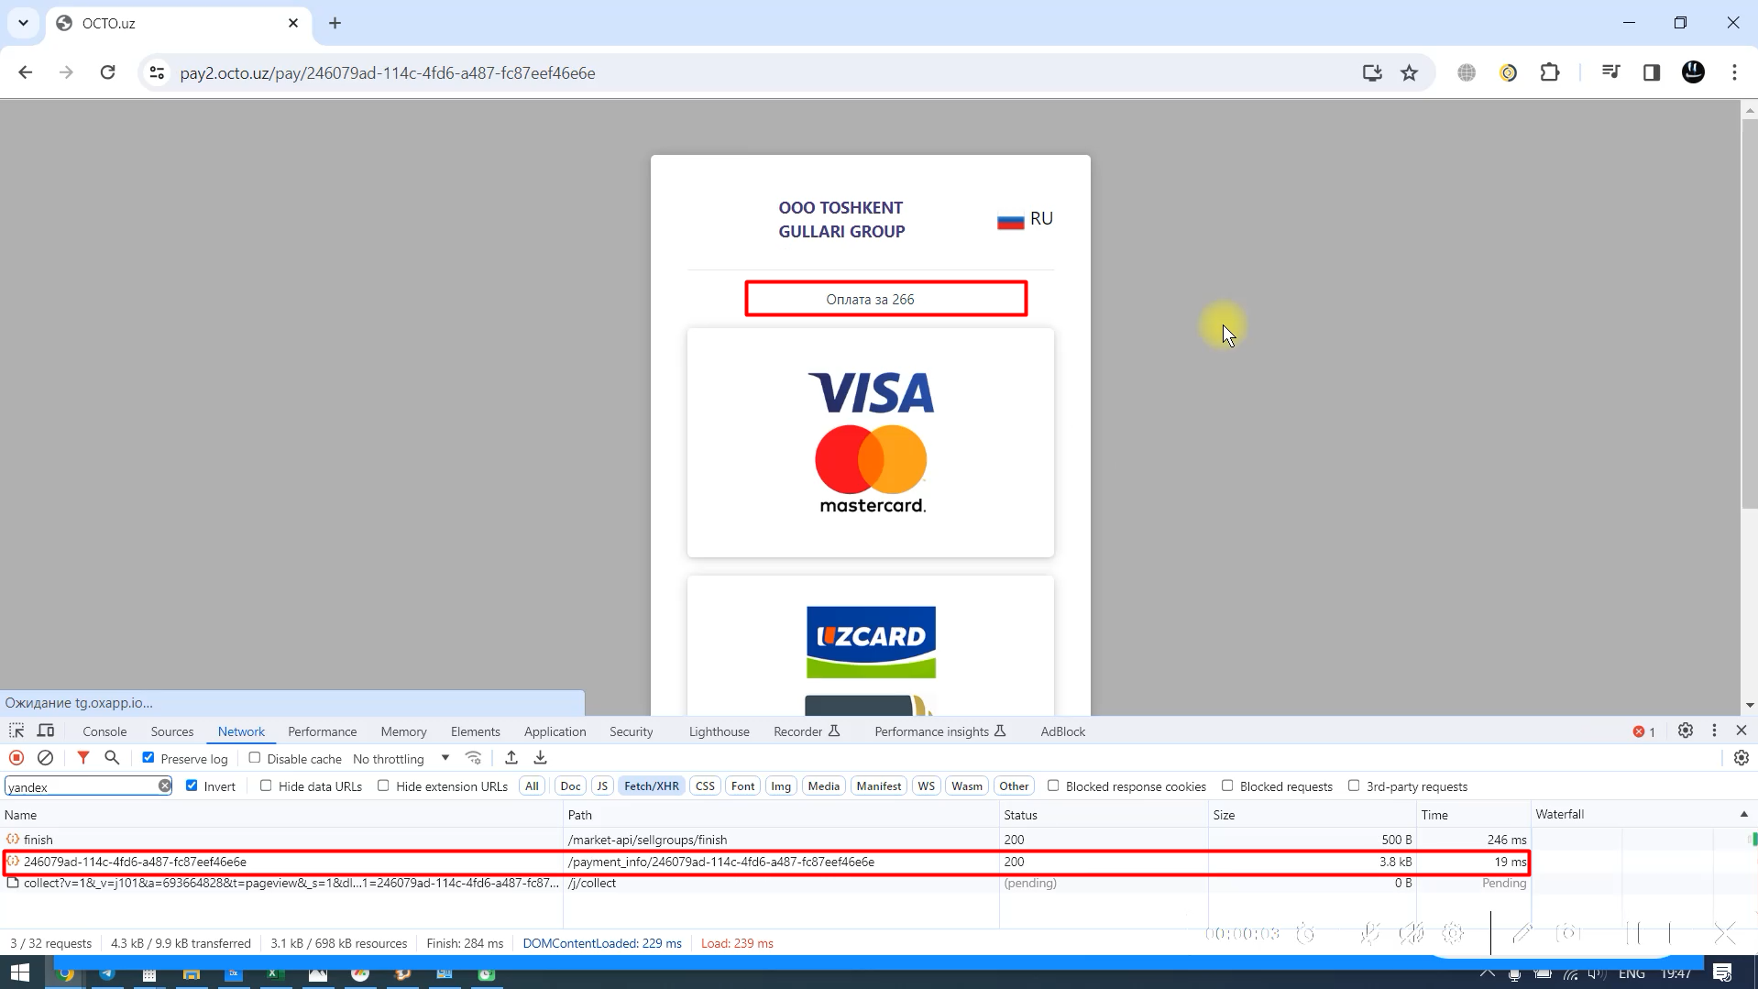Click the install app icon in address bar
This screenshot has width=1758, height=989.
[1372, 72]
